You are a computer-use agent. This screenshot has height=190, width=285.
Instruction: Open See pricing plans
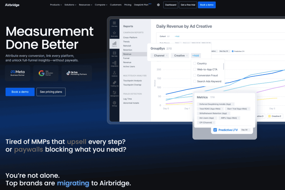coord(51,92)
